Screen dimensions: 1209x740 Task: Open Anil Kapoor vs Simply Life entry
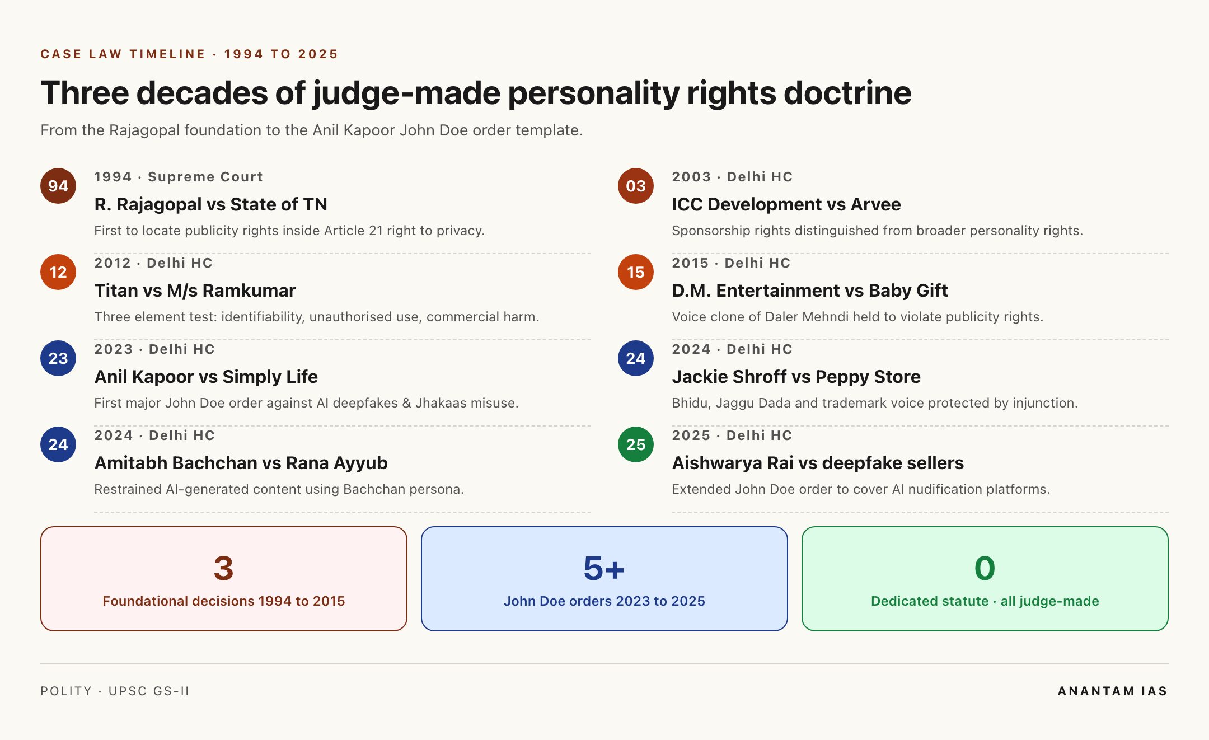pos(206,377)
